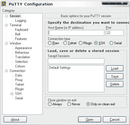Collapse the Session tree node
Screen dimensions: 130x125
point(6,16)
